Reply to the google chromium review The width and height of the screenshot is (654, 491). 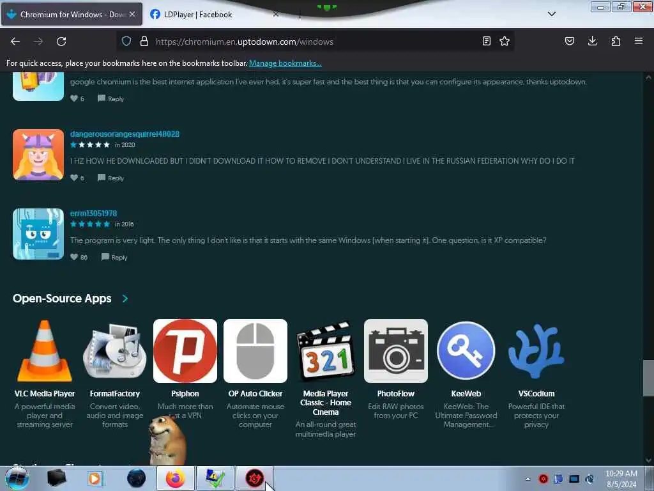click(x=111, y=99)
